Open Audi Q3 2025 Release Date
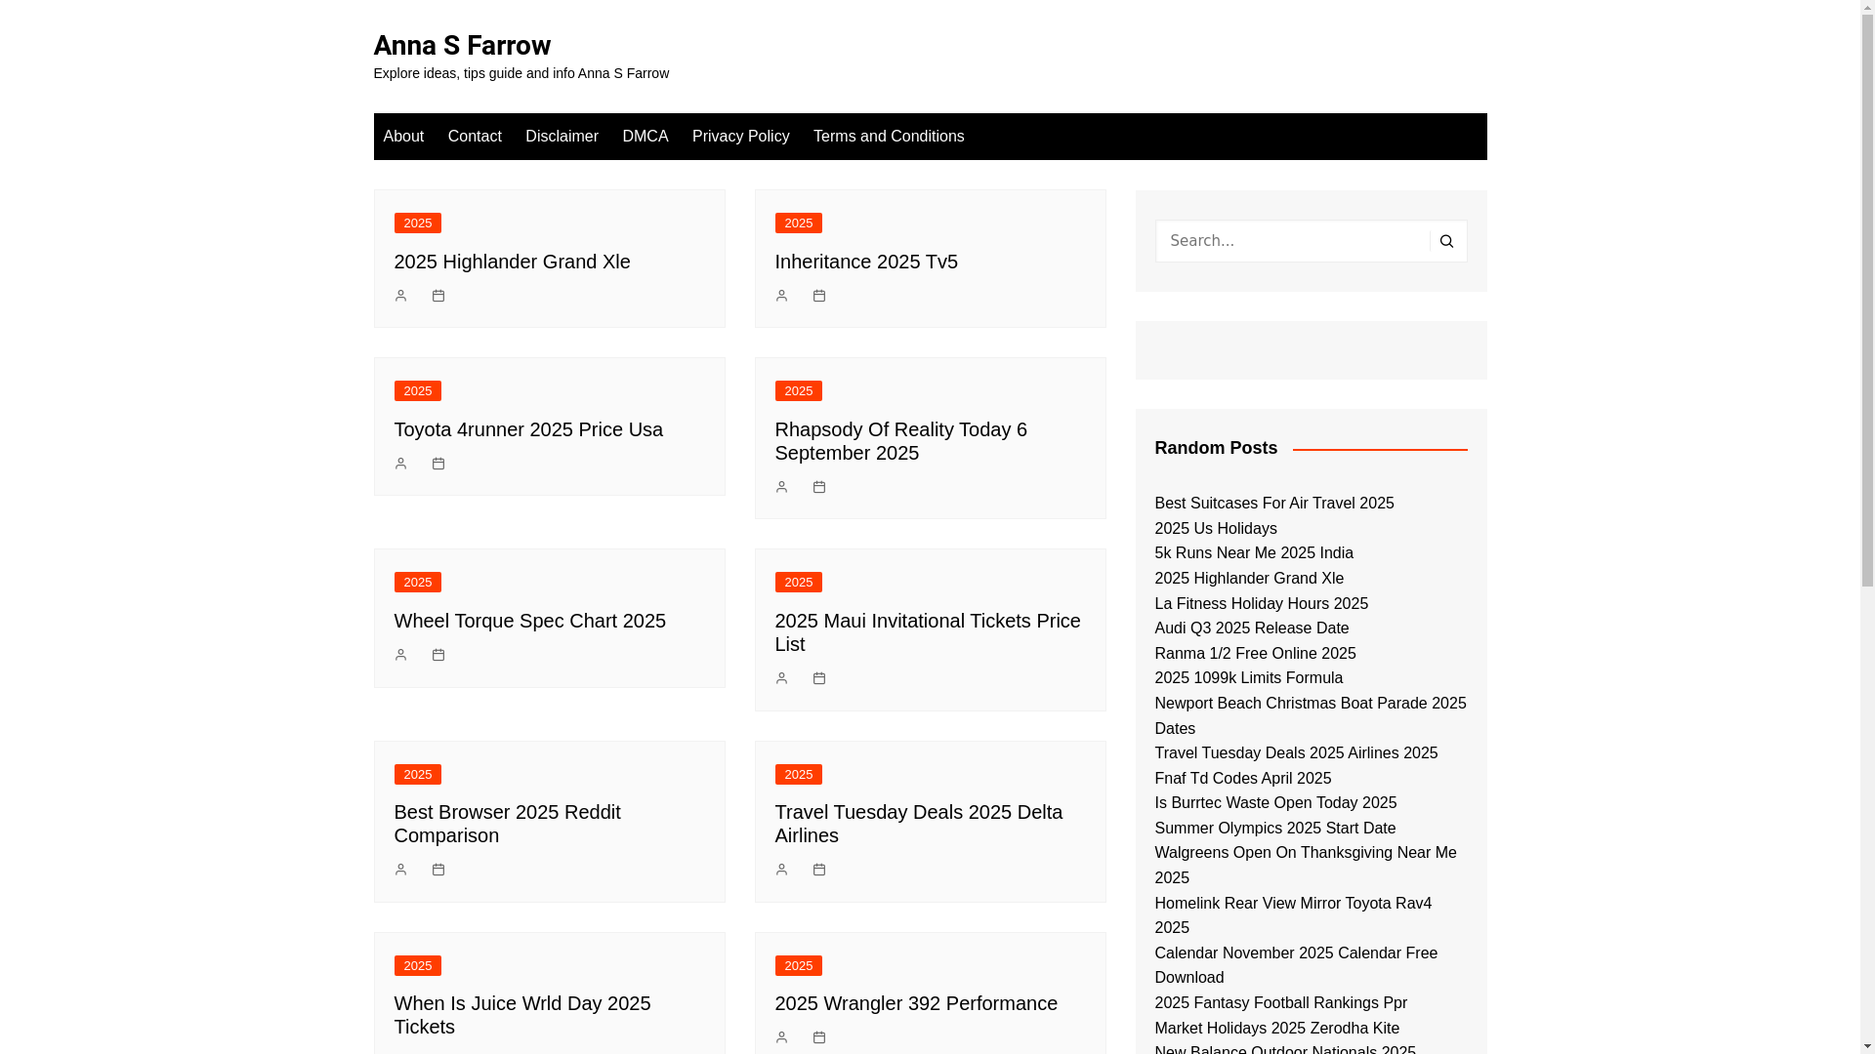 coord(1251,628)
